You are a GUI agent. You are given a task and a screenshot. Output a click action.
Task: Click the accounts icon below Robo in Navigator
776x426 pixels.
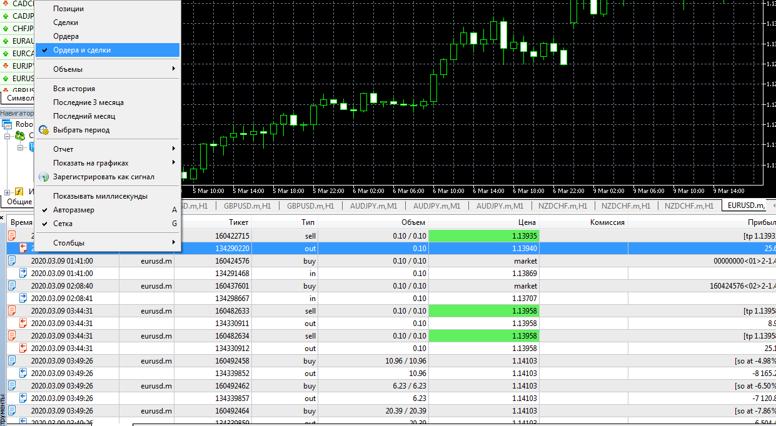[21, 136]
